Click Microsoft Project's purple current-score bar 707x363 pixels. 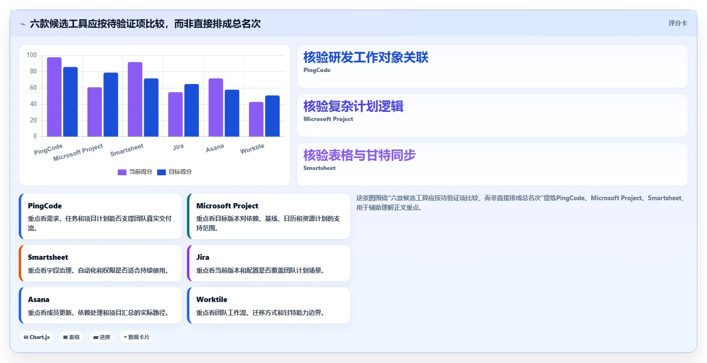(95, 112)
